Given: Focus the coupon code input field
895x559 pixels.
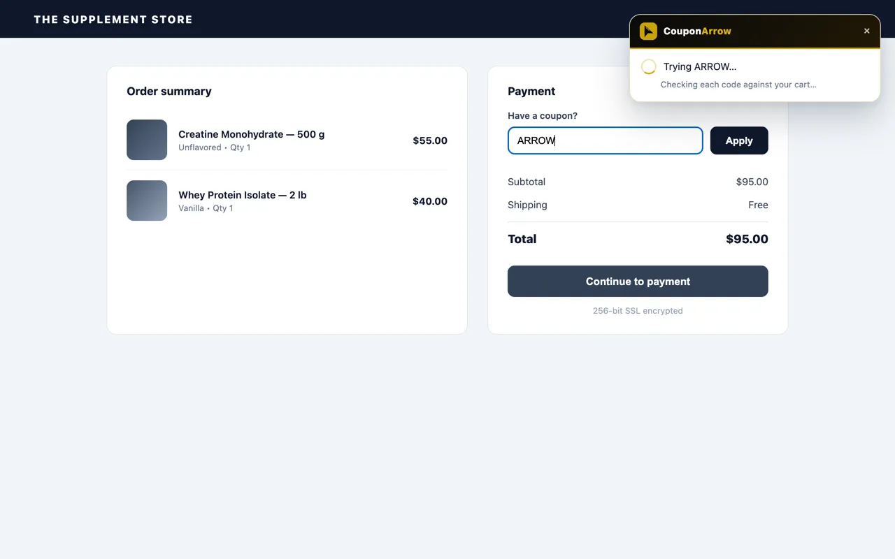Looking at the screenshot, I should click(x=605, y=140).
